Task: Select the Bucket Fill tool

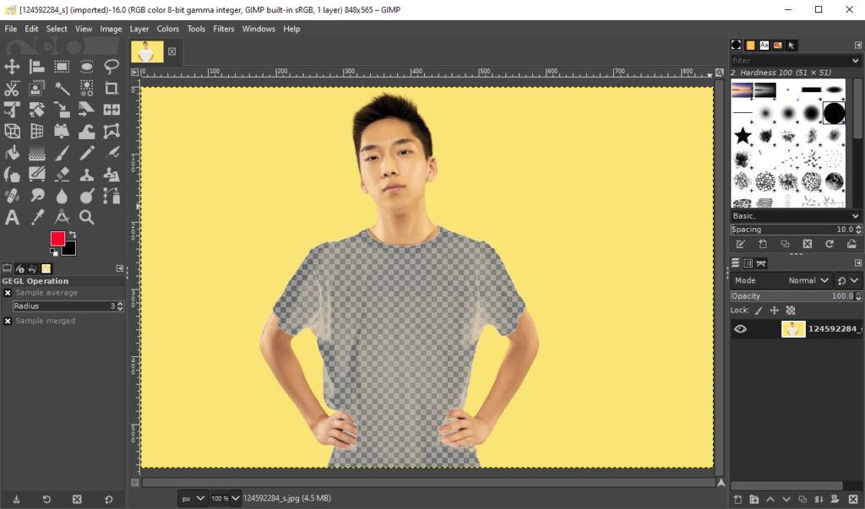Action: (12, 153)
